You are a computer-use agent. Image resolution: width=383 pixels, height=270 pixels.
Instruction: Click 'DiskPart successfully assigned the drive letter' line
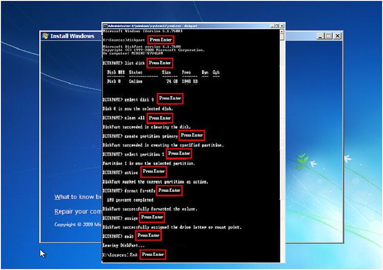coord(172,228)
